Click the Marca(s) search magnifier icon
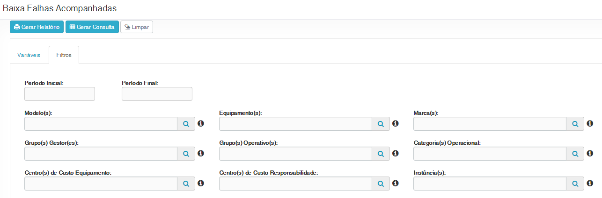 pyautogui.click(x=575, y=124)
